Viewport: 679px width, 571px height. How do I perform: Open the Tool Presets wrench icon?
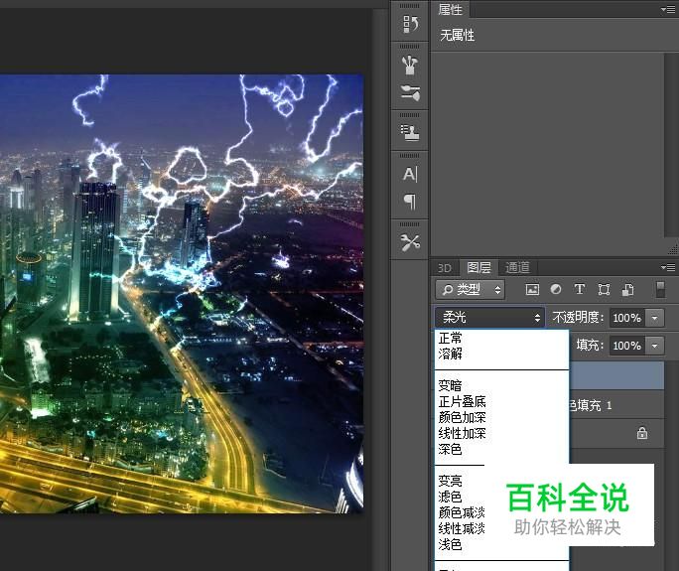(410, 243)
